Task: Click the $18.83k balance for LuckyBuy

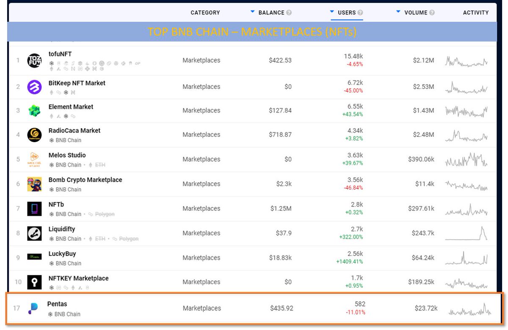Action: [x=280, y=258]
